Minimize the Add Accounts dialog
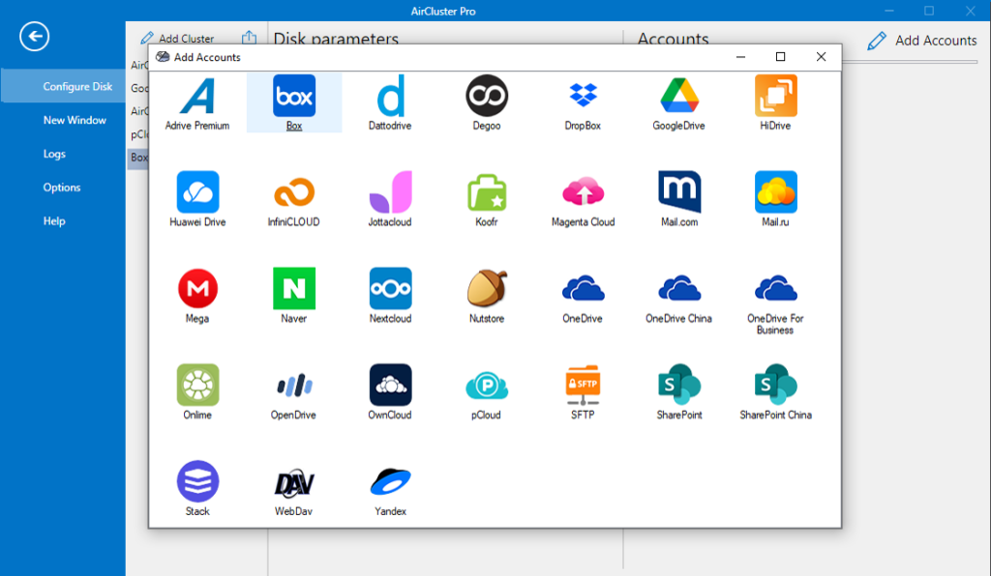This screenshot has height=576, width=991. point(740,57)
